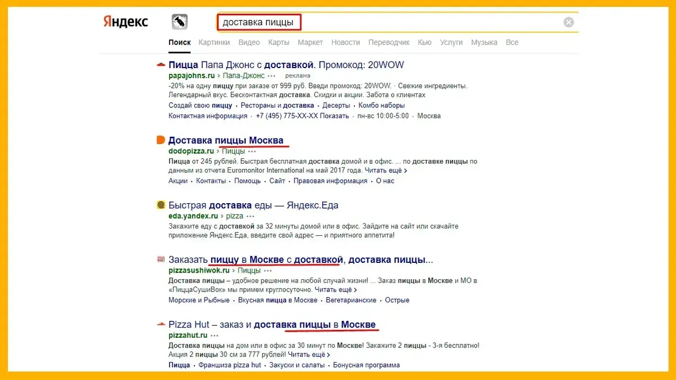
Task: Open the three-dot menu of the pizzasushiwok.ru result
Action: 268,271
